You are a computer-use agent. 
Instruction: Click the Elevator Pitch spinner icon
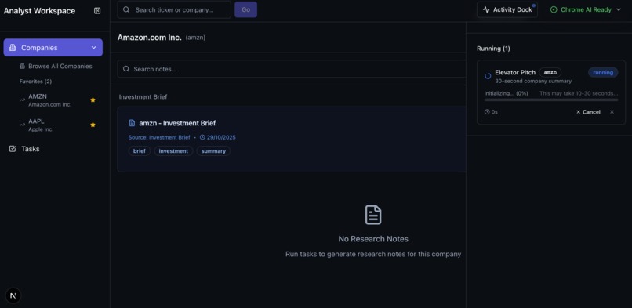point(488,76)
